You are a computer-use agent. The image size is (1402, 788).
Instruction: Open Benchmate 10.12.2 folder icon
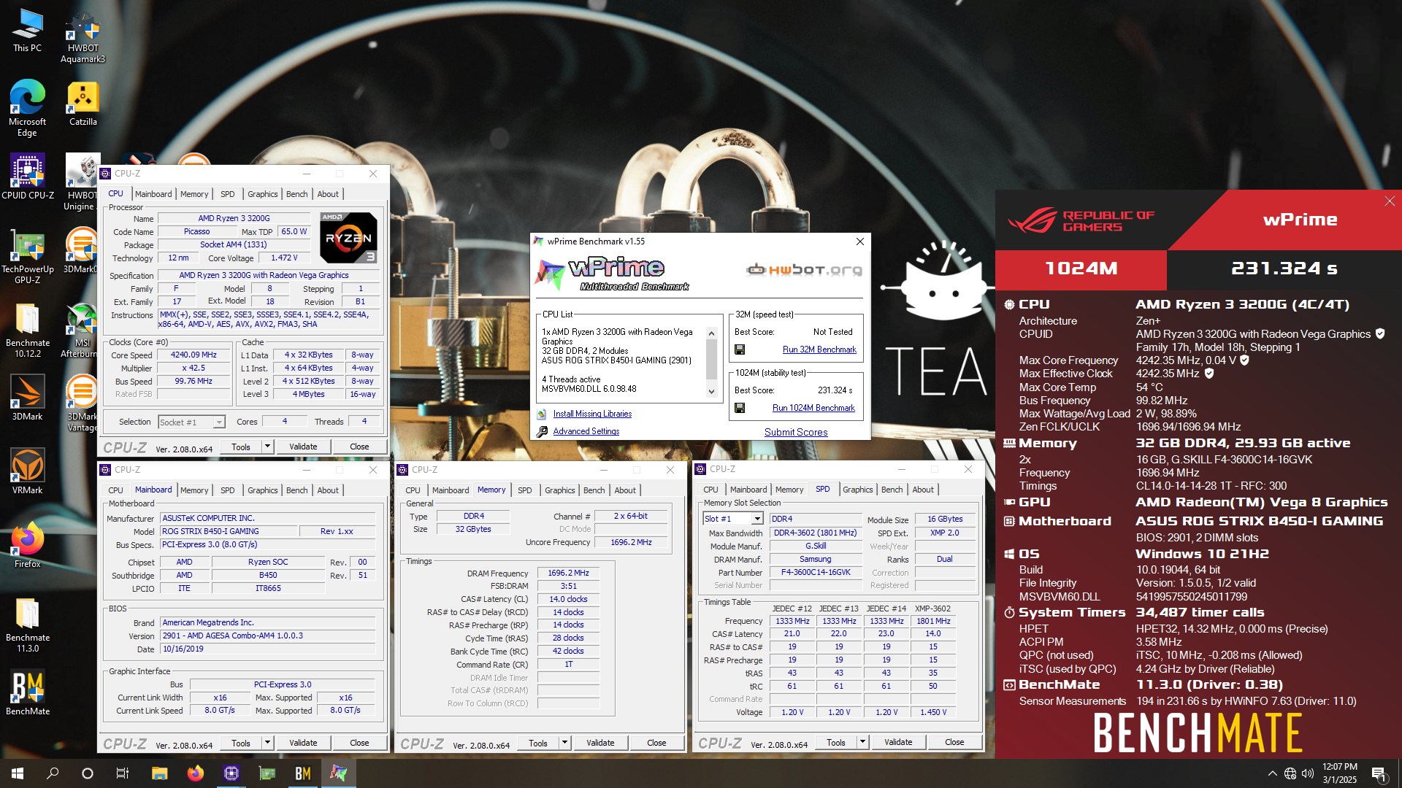point(27,330)
